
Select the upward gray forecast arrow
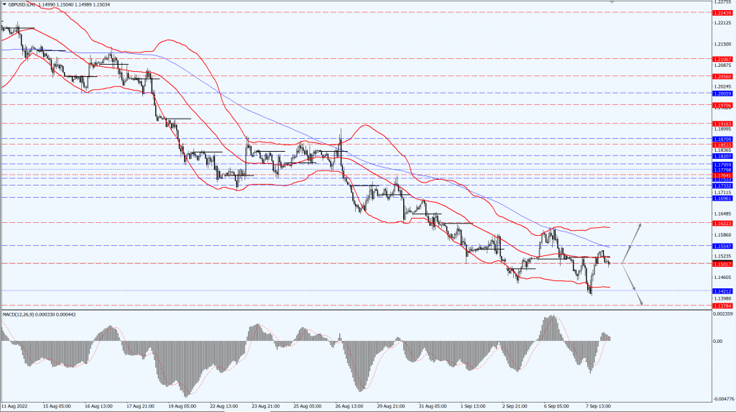click(631, 242)
